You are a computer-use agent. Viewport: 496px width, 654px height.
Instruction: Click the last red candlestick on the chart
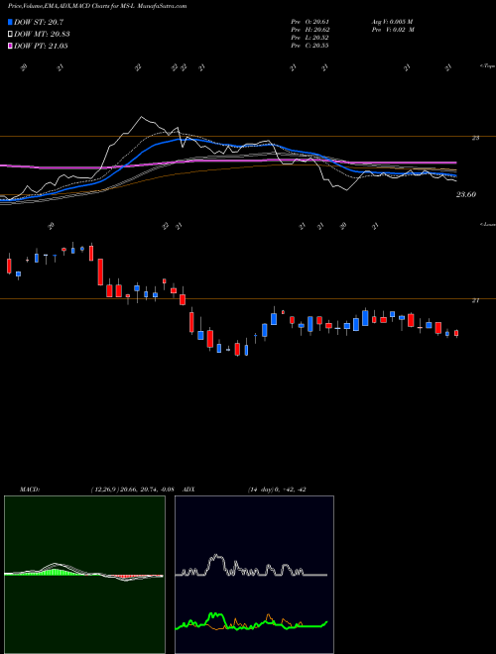[456, 333]
